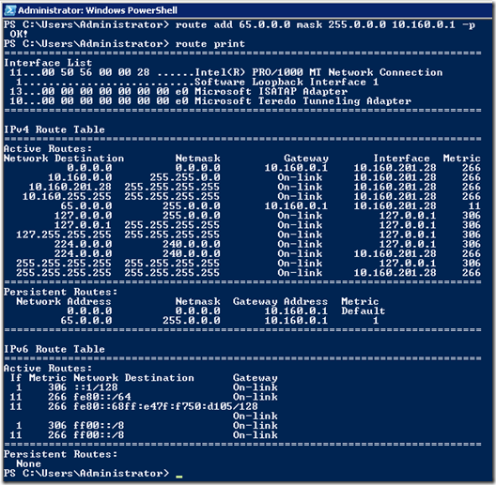Click 'fe80::68ff:e47f:f750:d105/128' destination
The width and height of the screenshot is (496, 485).
coord(165,406)
